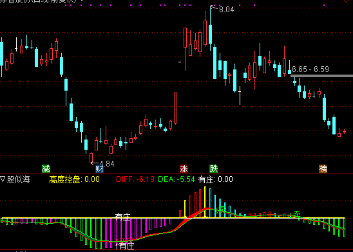
Task: Expand the 股似海 indicator triangle menu
Action: click(3, 179)
